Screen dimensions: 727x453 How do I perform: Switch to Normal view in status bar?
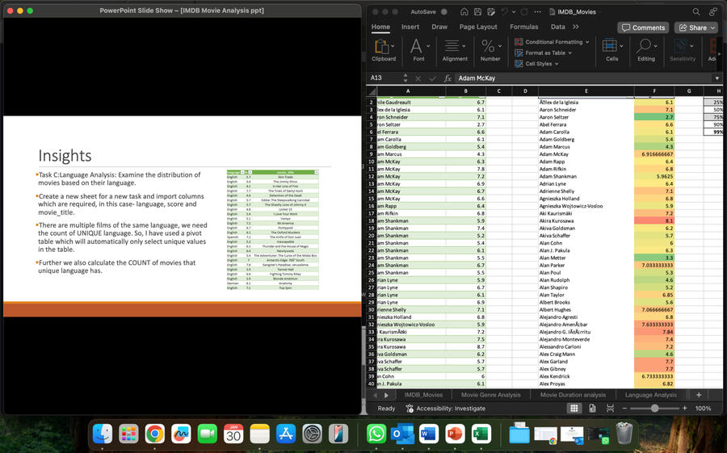(x=574, y=409)
